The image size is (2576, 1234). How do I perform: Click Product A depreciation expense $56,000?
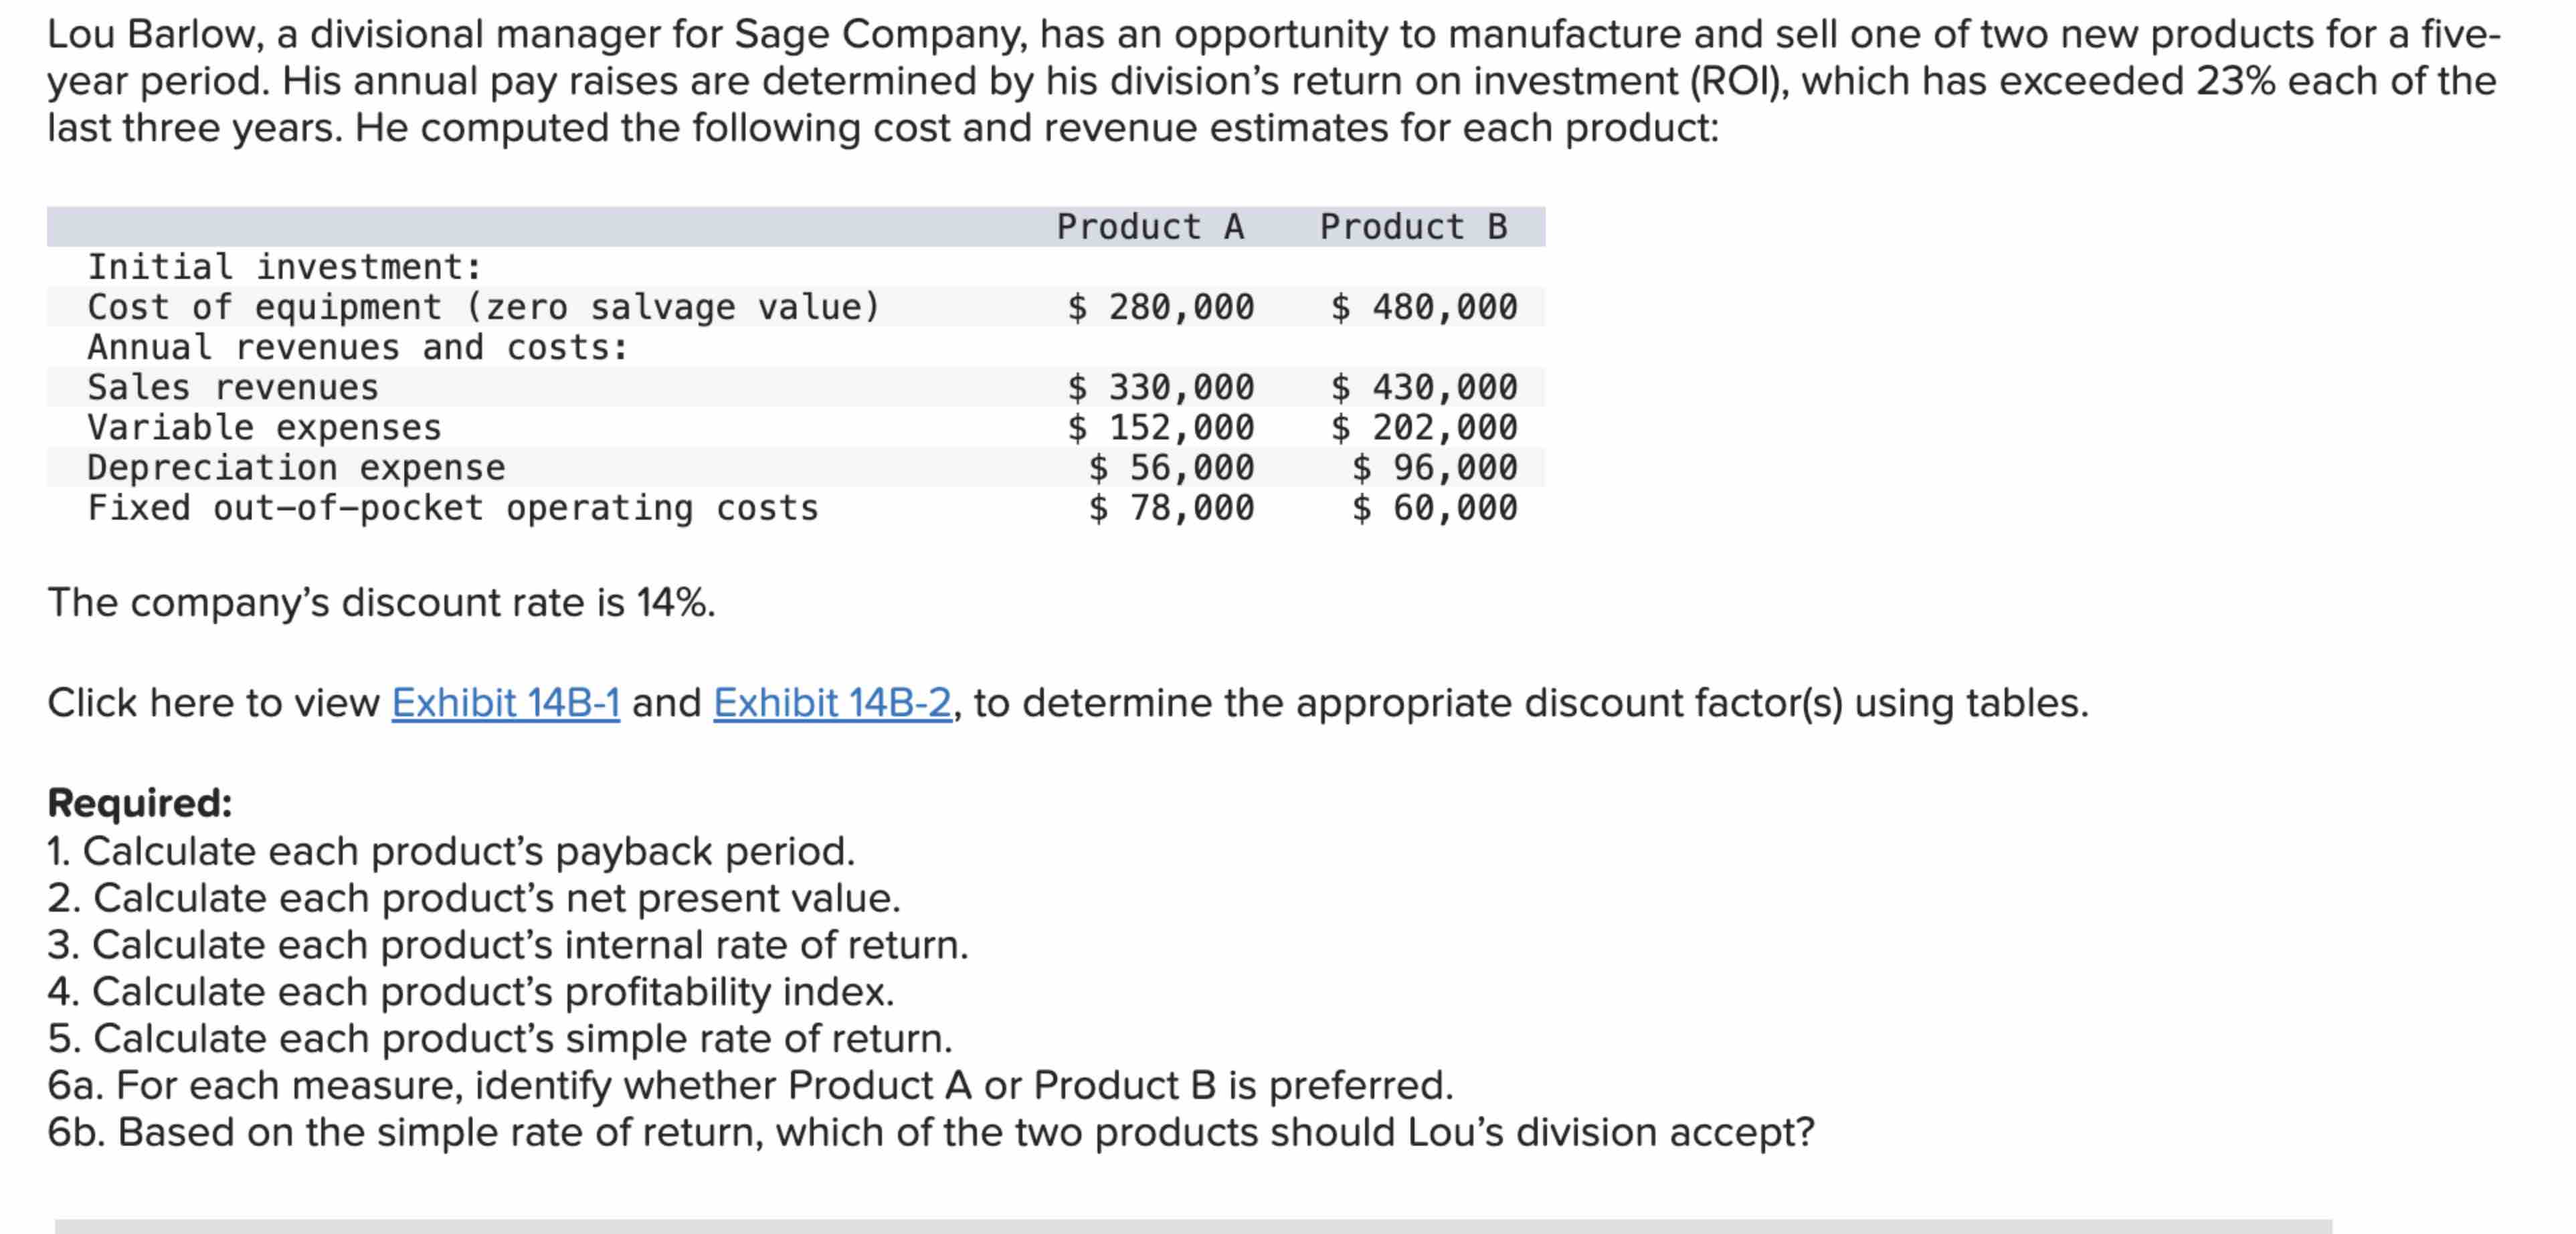pos(1171,467)
